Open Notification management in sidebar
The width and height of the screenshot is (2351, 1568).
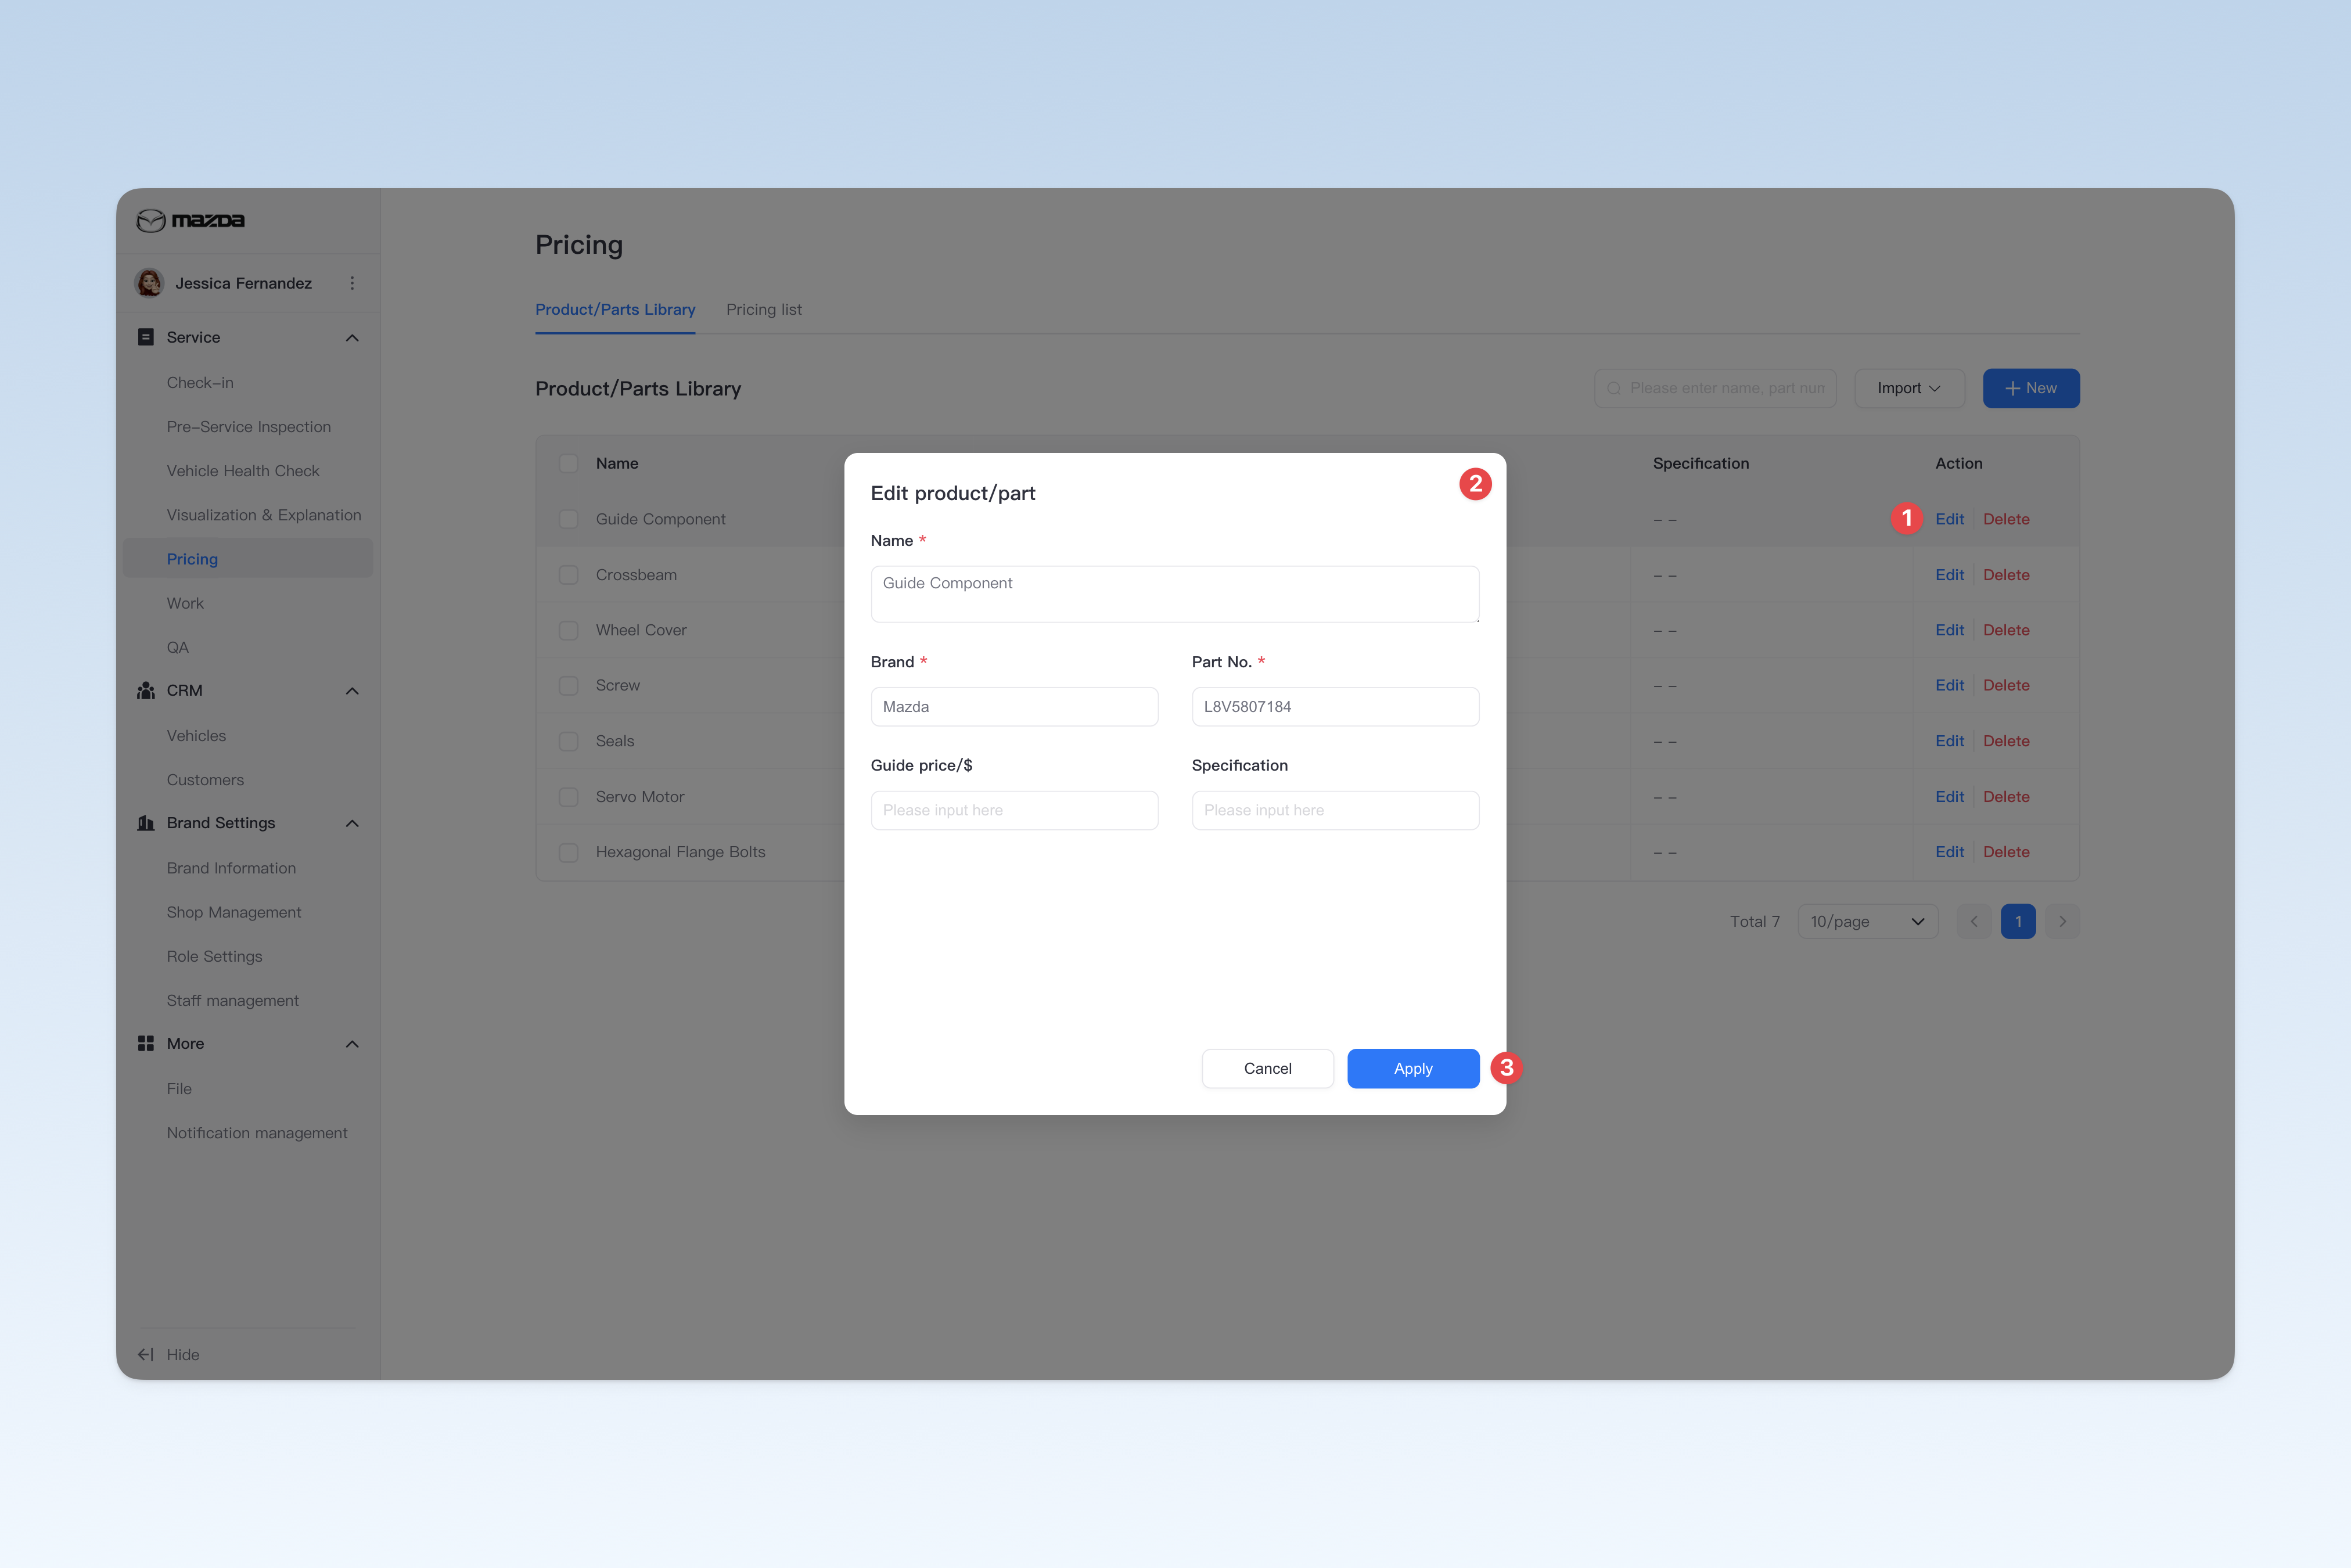coord(257,1133)
